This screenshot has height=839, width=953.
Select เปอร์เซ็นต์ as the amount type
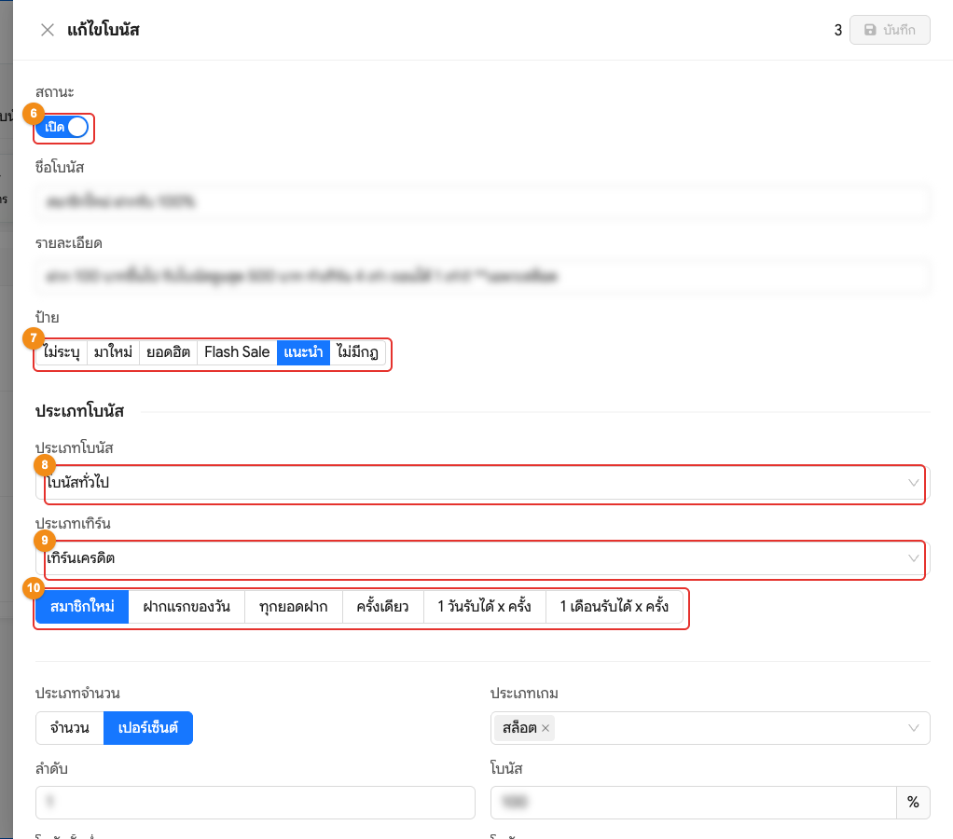pyautogui.click(x=148, y=728)
